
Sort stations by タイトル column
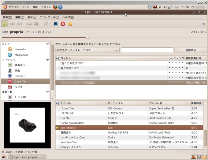pyautogui.click(x=113, y=58)
